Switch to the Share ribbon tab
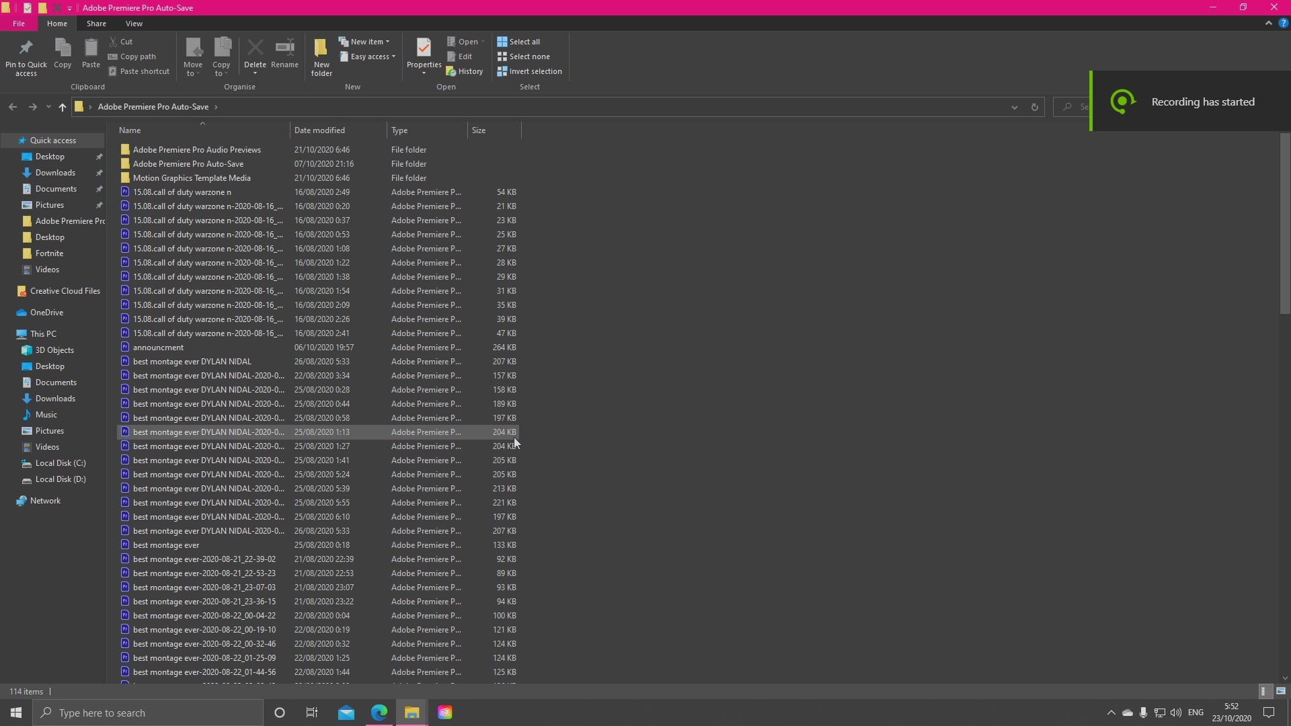Screen dimensions: 1291x726 [96, 24]
